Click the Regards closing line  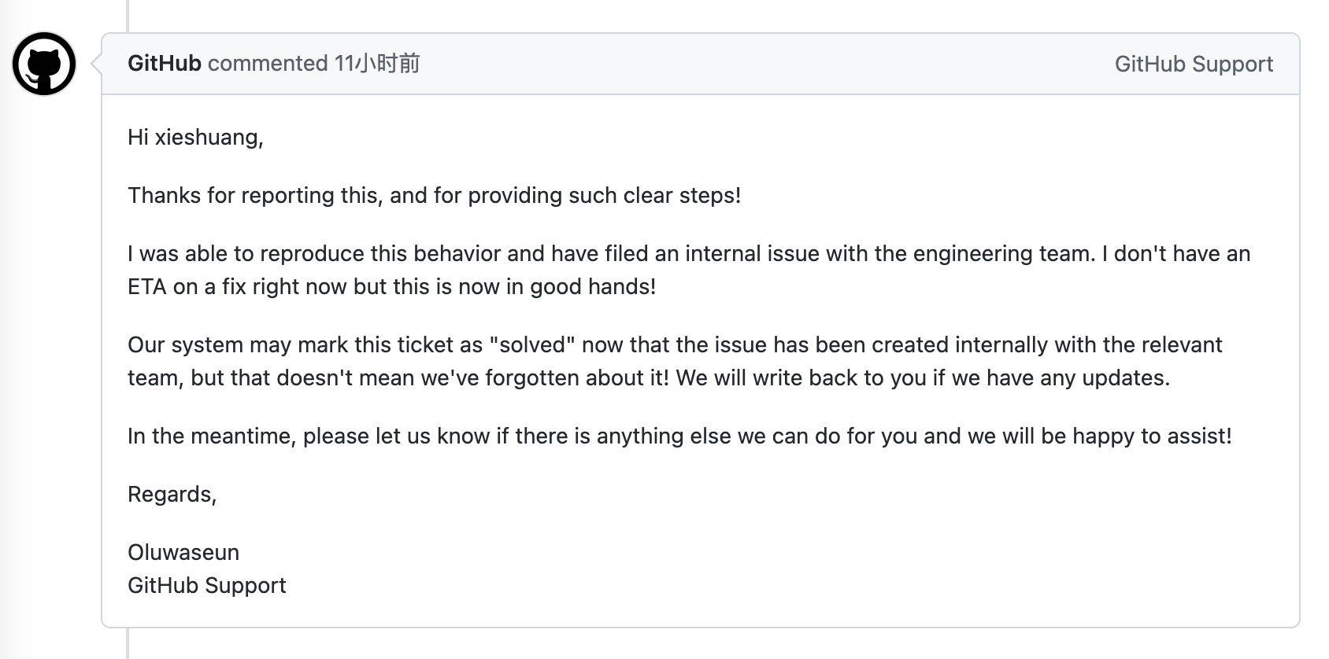click(x=172, y=495)
